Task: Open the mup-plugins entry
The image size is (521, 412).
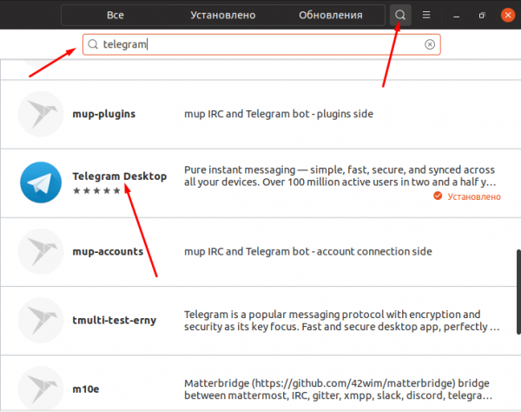Action: [260, 115]
